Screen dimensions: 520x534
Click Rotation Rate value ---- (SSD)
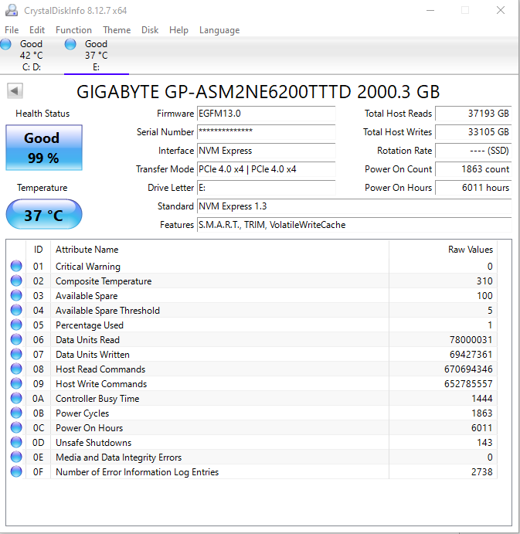pos(474,151)
